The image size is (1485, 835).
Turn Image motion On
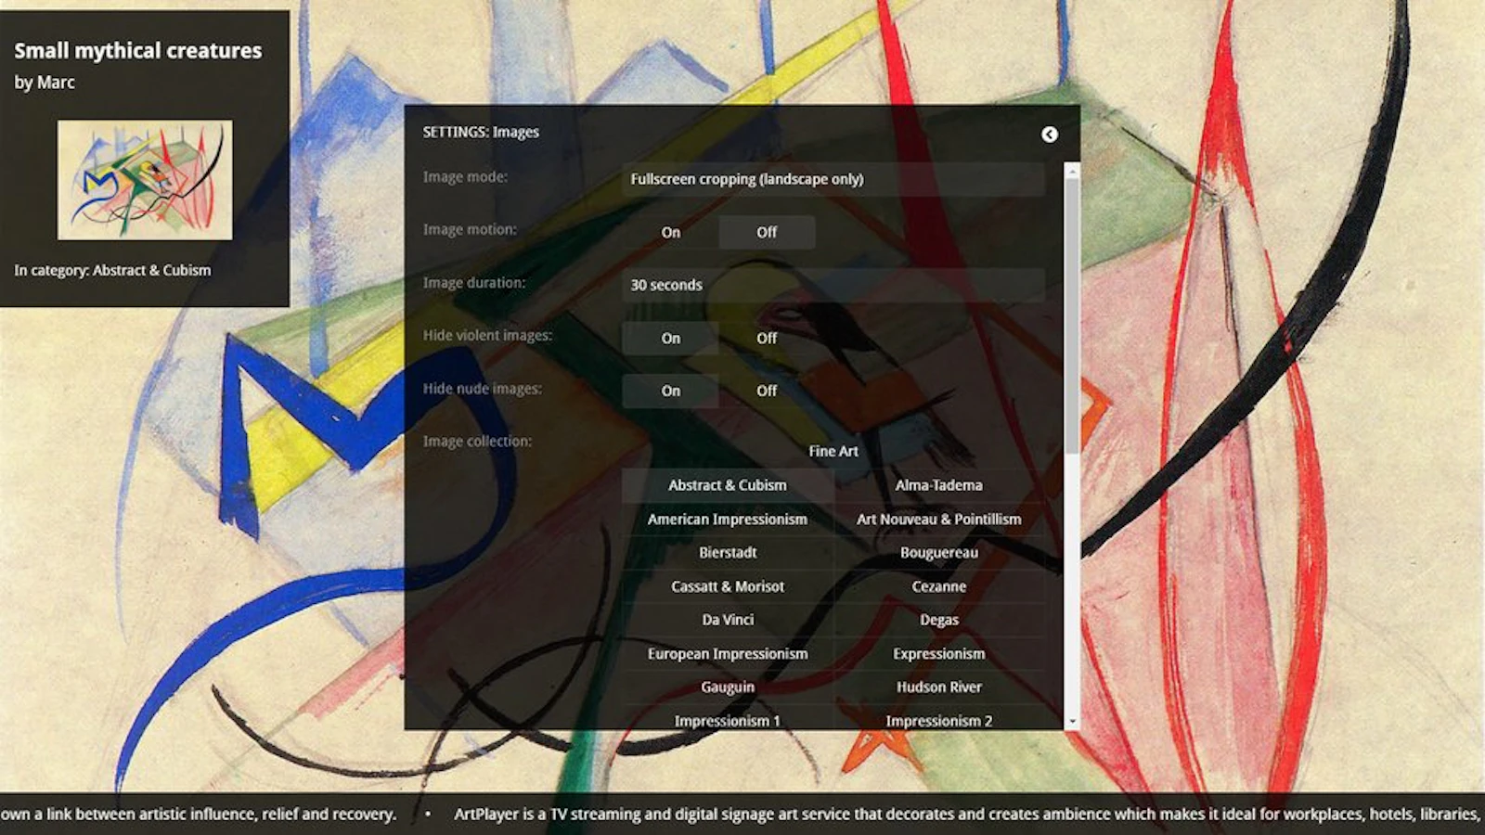tap(670, 232)
